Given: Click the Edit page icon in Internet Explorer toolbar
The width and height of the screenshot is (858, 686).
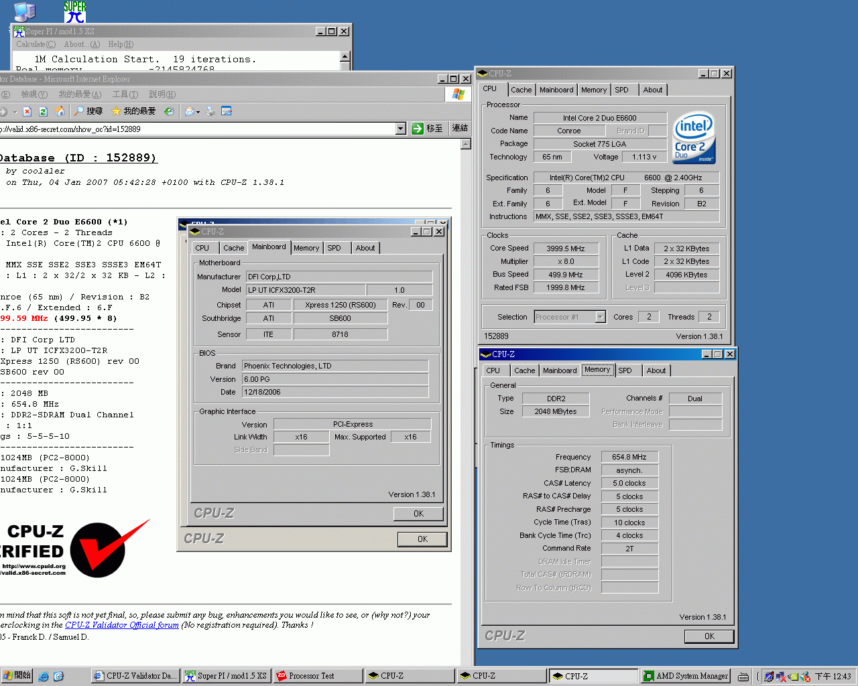Looking at the screenshot, I should click(227, 111).
